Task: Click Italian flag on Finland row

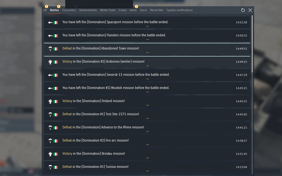Action: [56, 101]
